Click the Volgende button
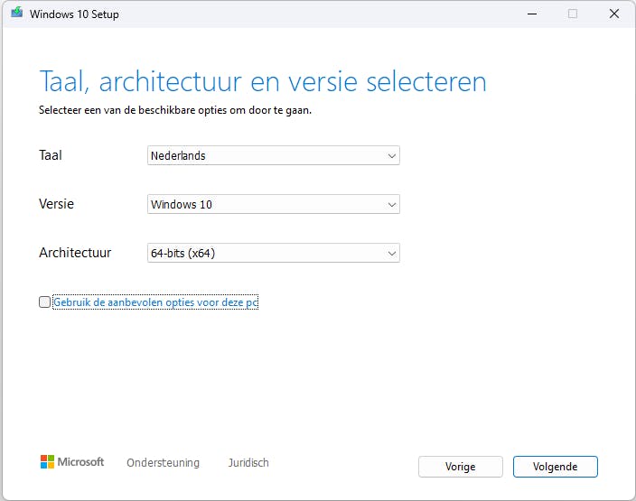636x501 pixels. 555,467
